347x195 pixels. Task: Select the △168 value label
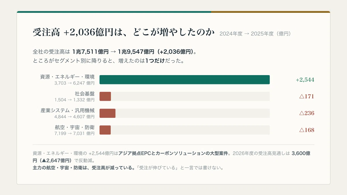[307, 130]
